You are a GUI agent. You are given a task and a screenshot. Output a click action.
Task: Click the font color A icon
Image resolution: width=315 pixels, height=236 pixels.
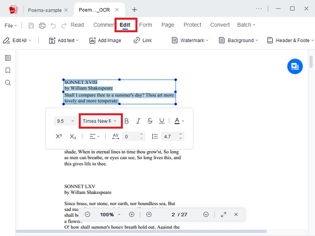click(x=177, y=121)
